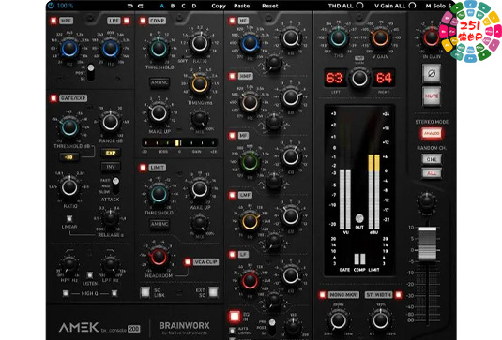
Task: Click the compressor MAKE UP knob
Action: coord(159,112)
